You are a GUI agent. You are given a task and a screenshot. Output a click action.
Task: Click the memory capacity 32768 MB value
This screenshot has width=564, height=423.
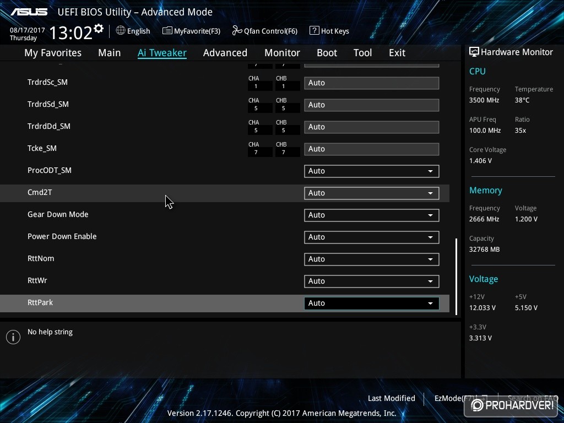[x=485, y=250]
